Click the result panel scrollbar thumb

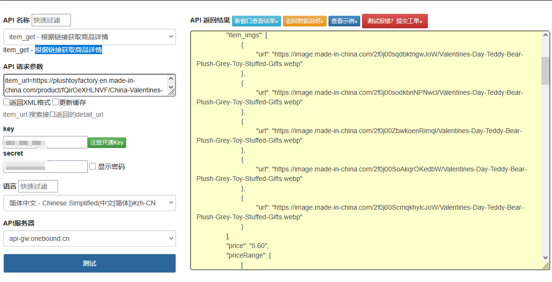coord(545,71)
